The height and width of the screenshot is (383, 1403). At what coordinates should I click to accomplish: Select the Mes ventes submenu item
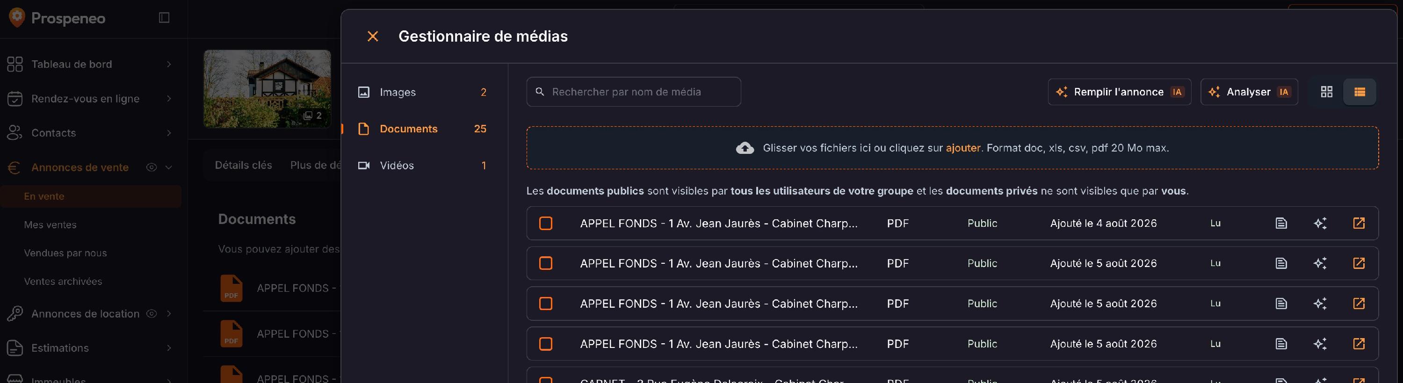(x=50, y=225)
